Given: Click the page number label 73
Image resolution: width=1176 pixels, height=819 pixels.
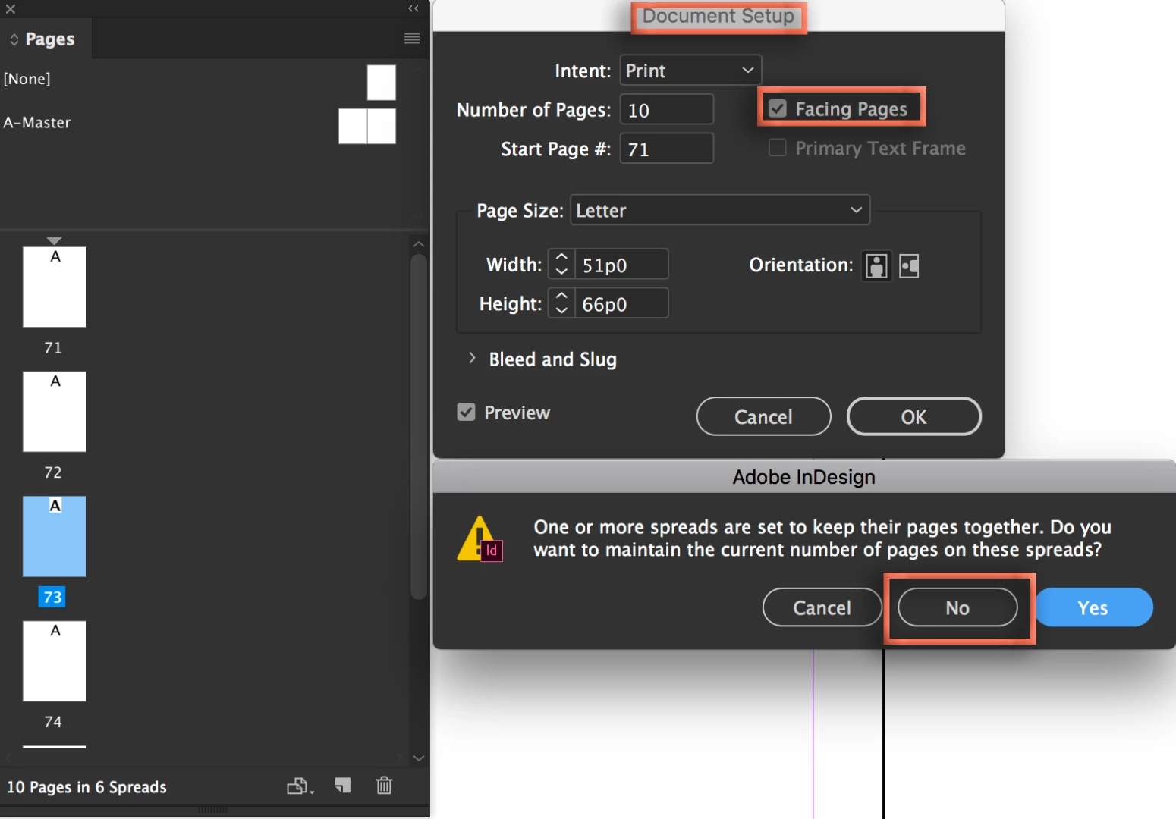Looking at the screenshot, I should 52,597.
